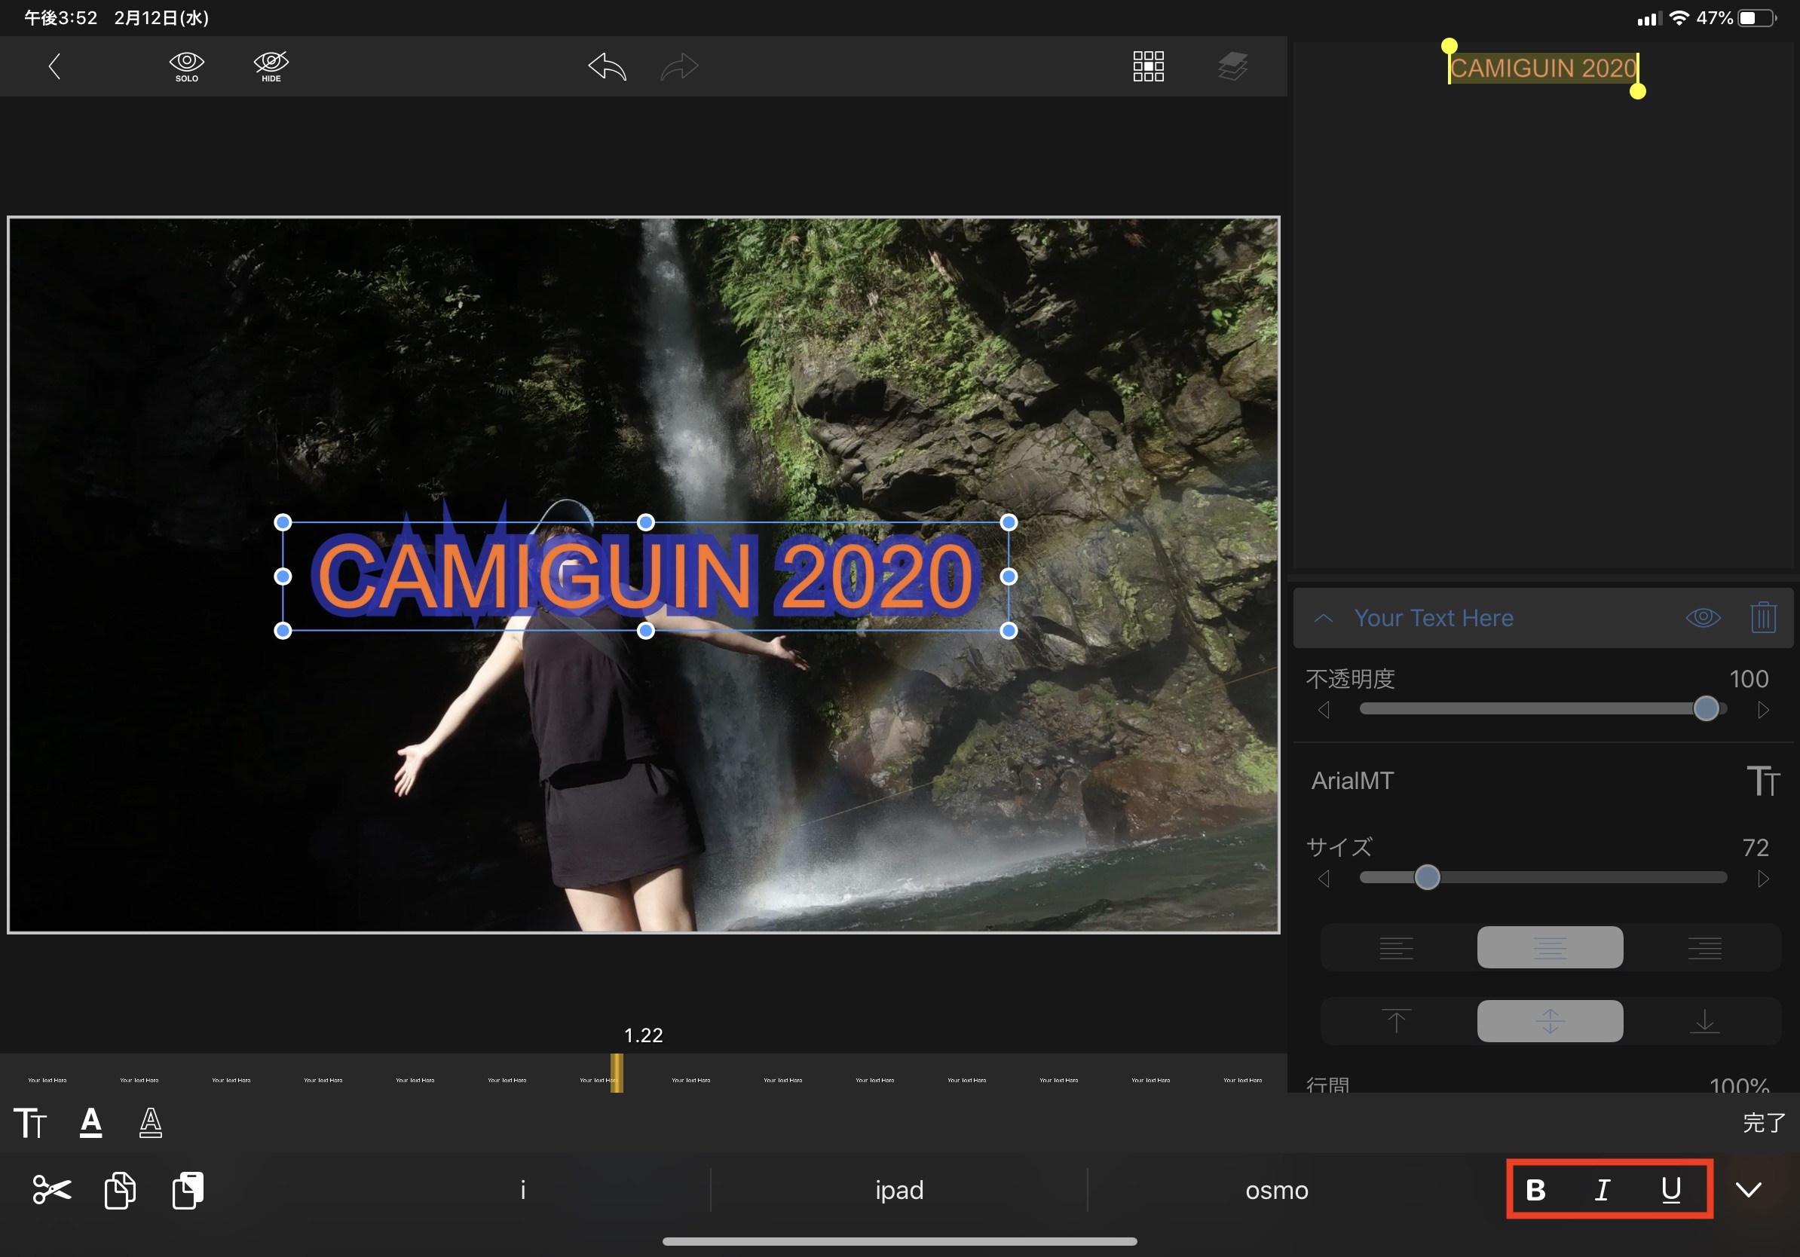
Task: Toggle visibility of Your Text Here layer
Action: 1703,617
